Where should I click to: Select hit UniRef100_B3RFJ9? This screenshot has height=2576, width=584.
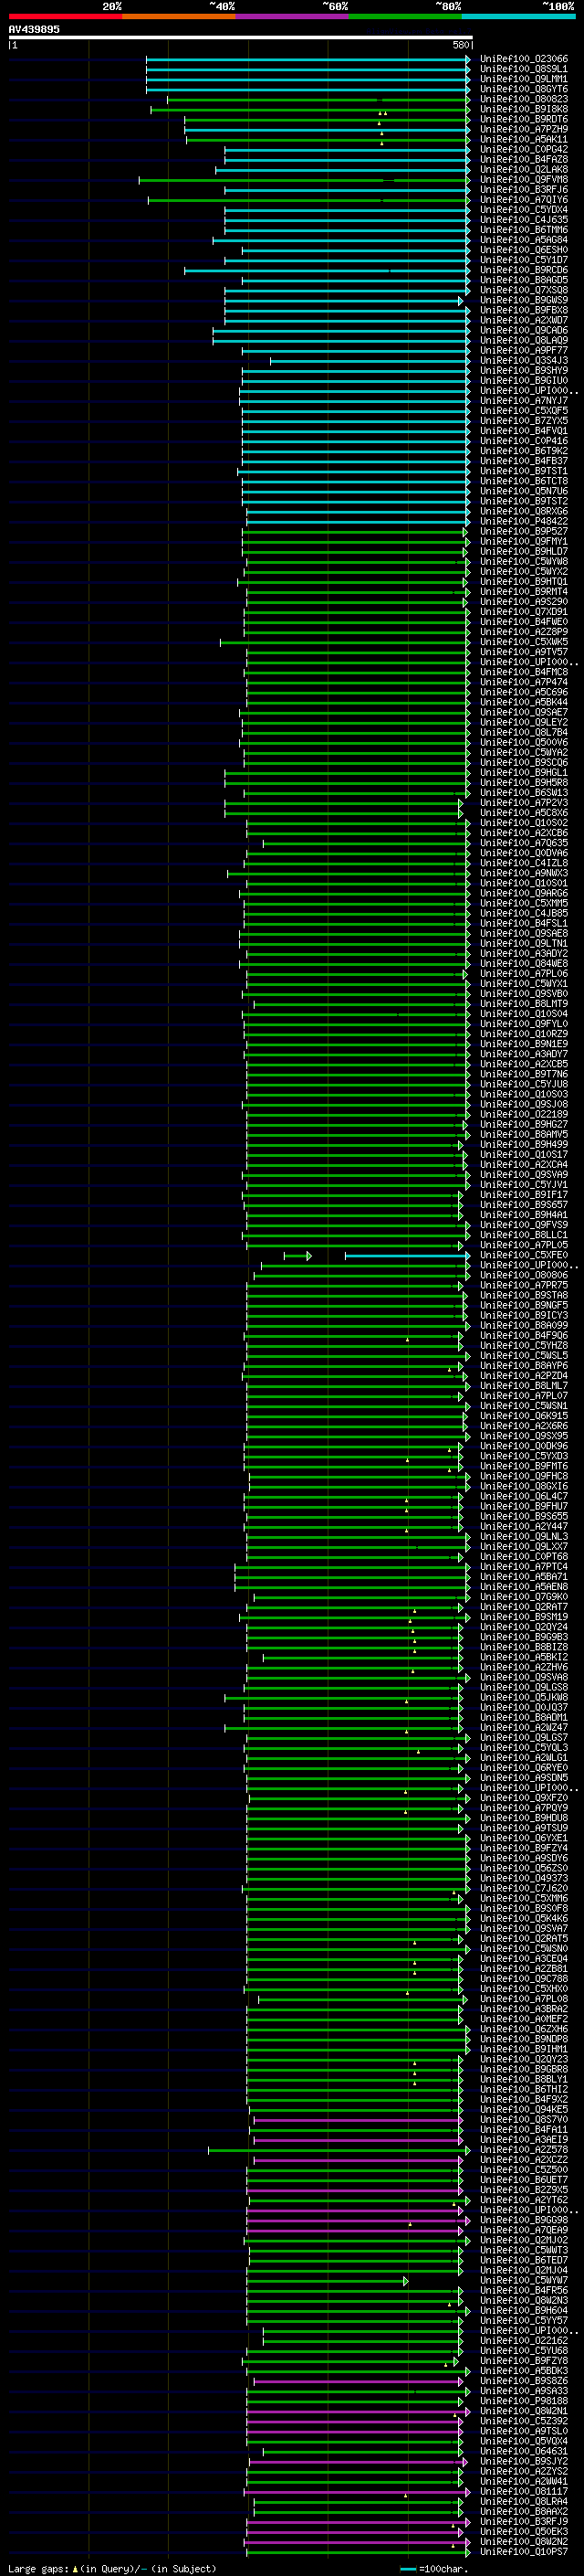[x=523, y=2521]
